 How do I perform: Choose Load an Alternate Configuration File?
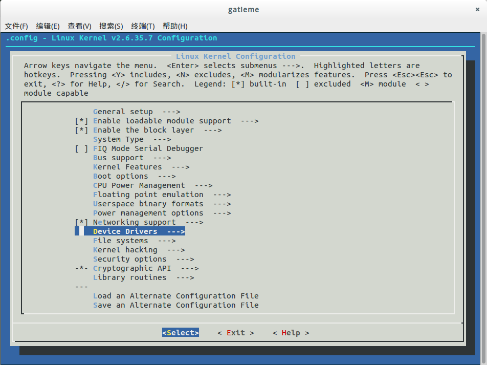(176, 296)
